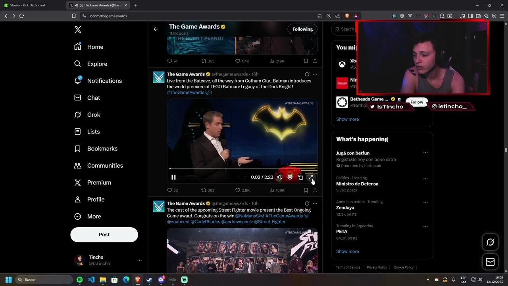
Task: Like the post with 1.4K likes
Action: click(x=242, y=61)
